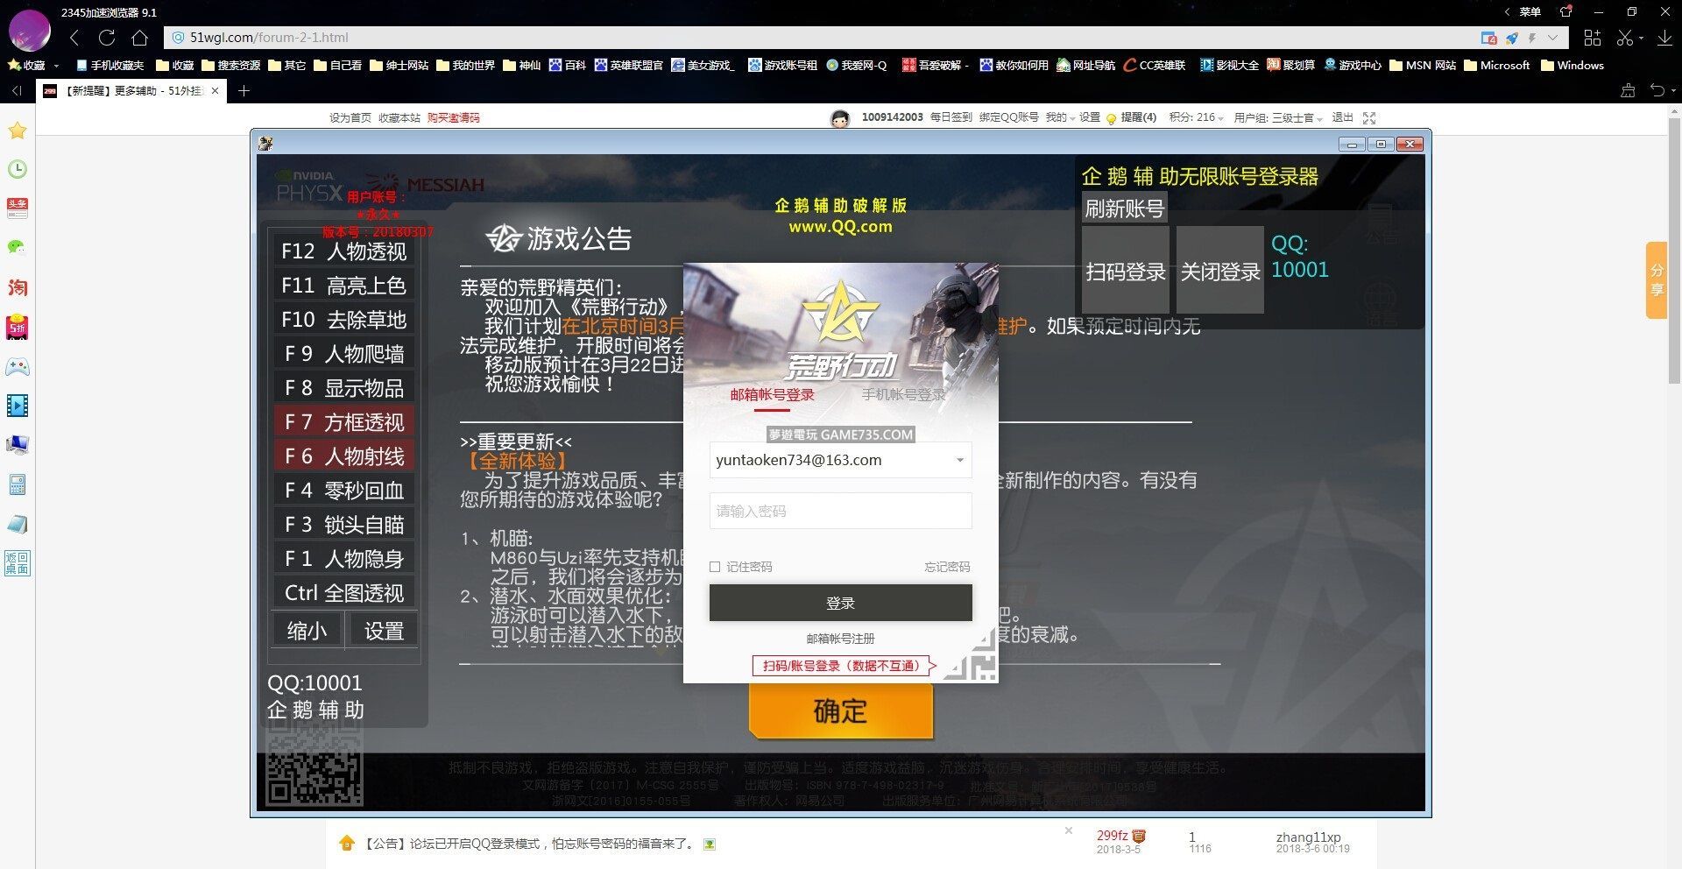Expand the 用户组: 三级士官 dropdown
The image size is (1682, 869).
pos(1278,118)
